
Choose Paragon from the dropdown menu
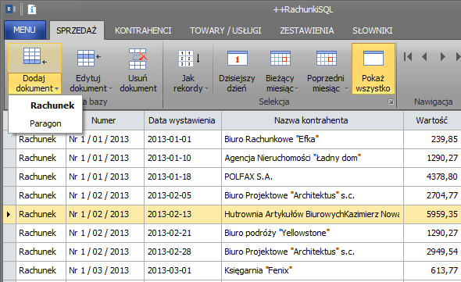(45, 123)
